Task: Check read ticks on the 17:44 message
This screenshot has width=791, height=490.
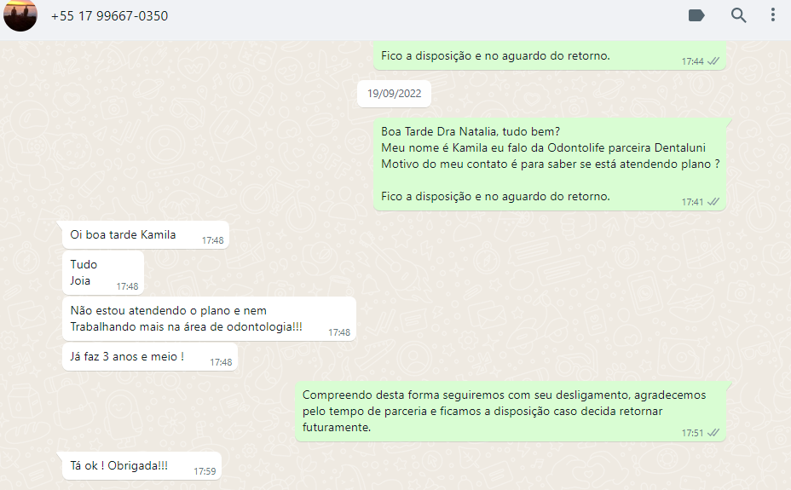Action: [x=713, y=61]
